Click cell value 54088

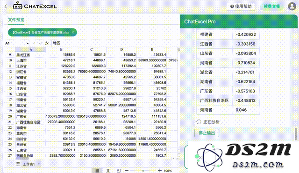pyautogui.click(x=121, y=139)
